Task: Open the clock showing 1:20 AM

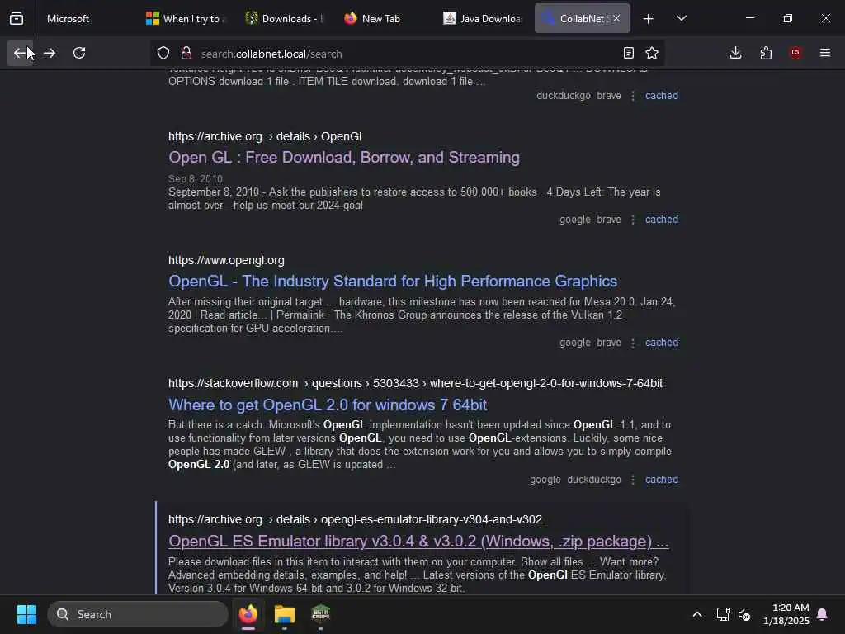Action: (786, 614)
